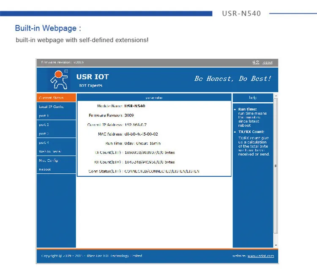This screenshot has width=317, height=276.
Task: Click the parameter panel header
Action: point(154,98)
